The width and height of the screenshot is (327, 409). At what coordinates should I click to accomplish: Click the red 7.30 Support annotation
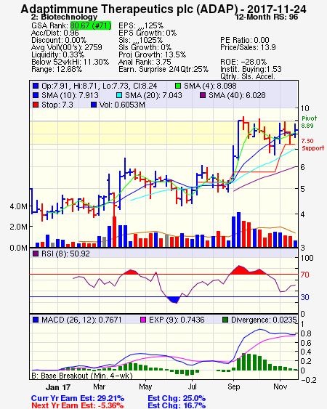pos(313,145)
